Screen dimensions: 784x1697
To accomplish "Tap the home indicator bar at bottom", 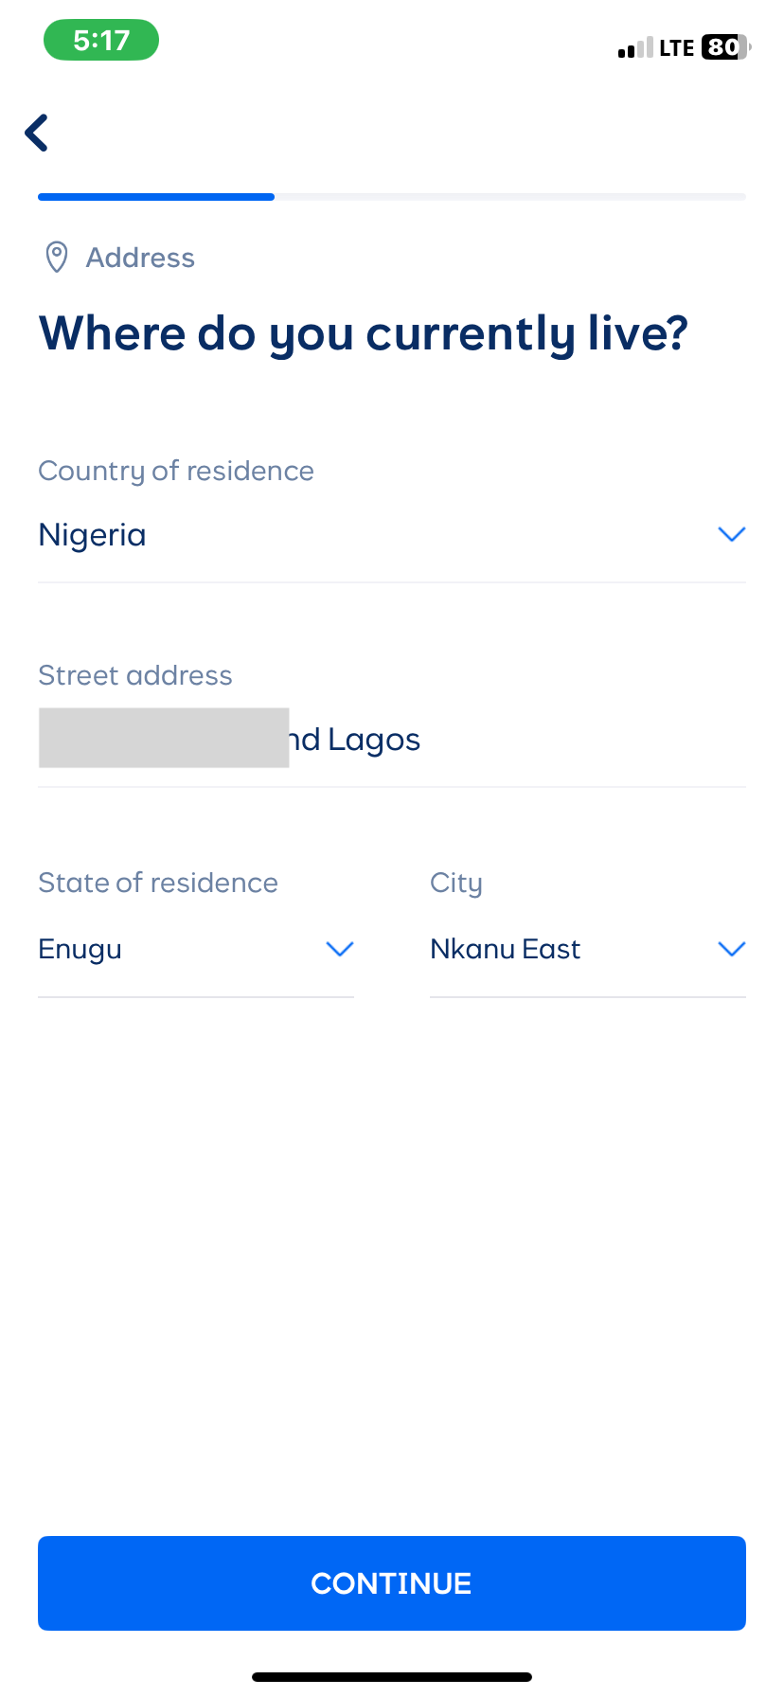I will click(x=392, y=1676).
